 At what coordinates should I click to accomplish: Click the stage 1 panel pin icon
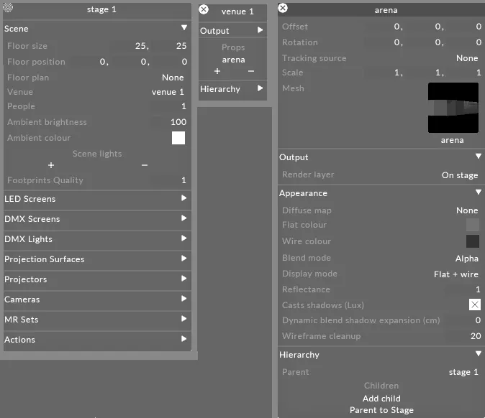coord(8,8)
